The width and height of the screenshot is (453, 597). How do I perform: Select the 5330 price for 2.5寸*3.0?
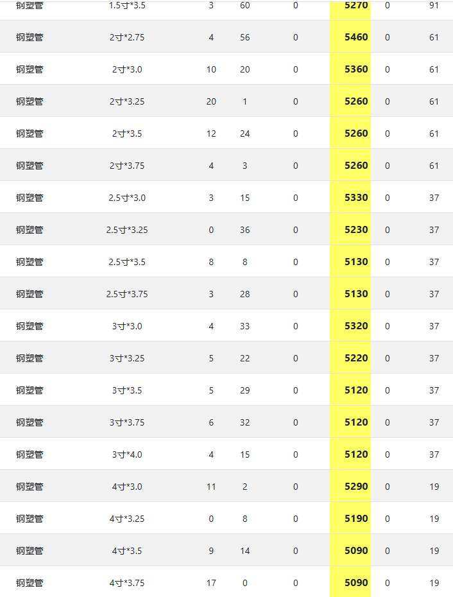point(356,198)
